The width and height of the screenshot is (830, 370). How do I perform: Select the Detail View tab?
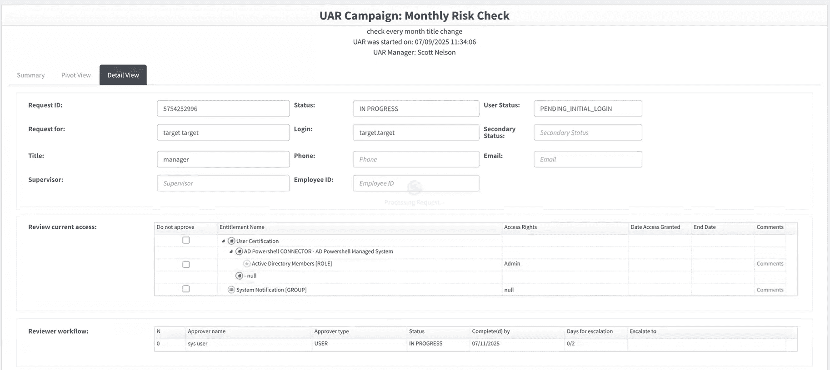click(123, 75)
